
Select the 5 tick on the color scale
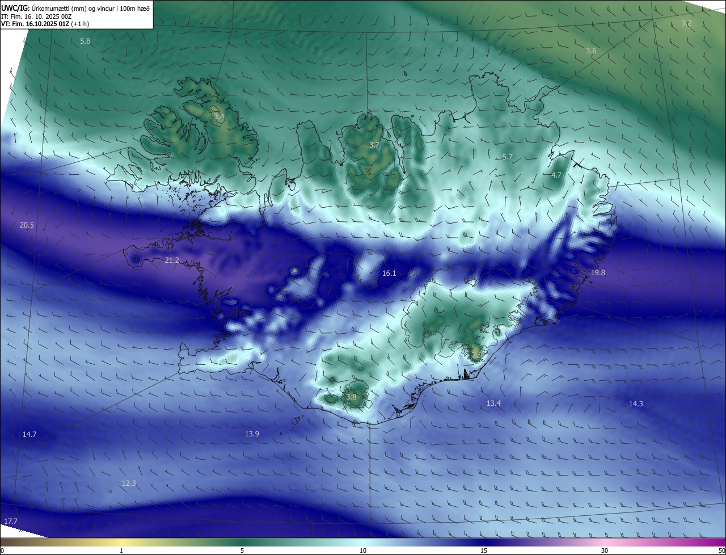point(242,550)
